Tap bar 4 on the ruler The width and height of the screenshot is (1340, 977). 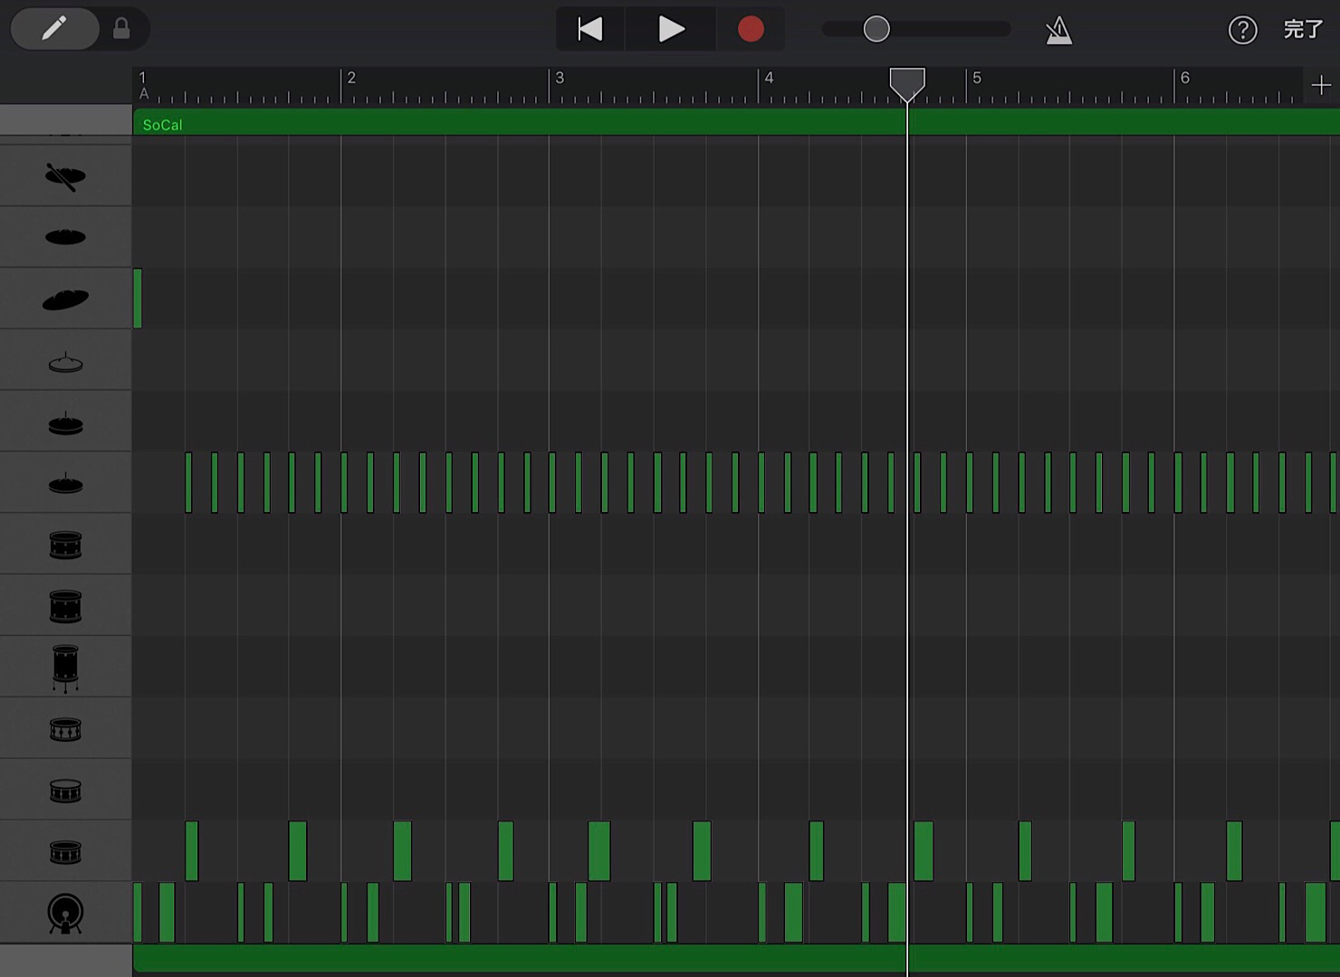(769, 78)
